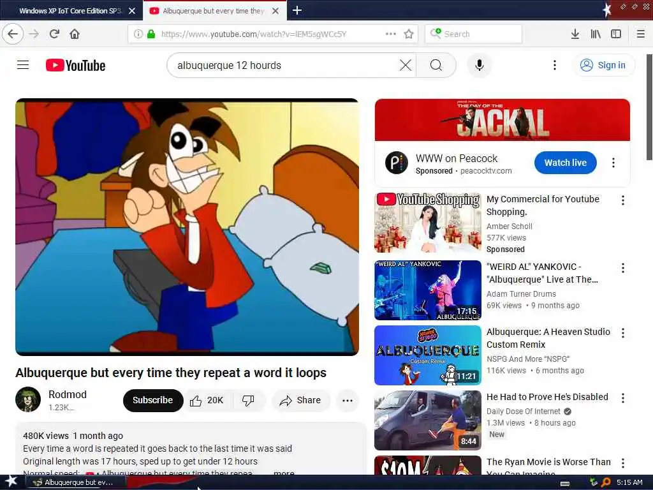Bookmark this page with the star icon

click(409, 34)
